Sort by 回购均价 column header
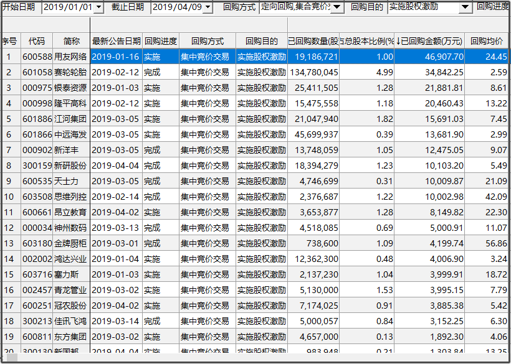 487,41
